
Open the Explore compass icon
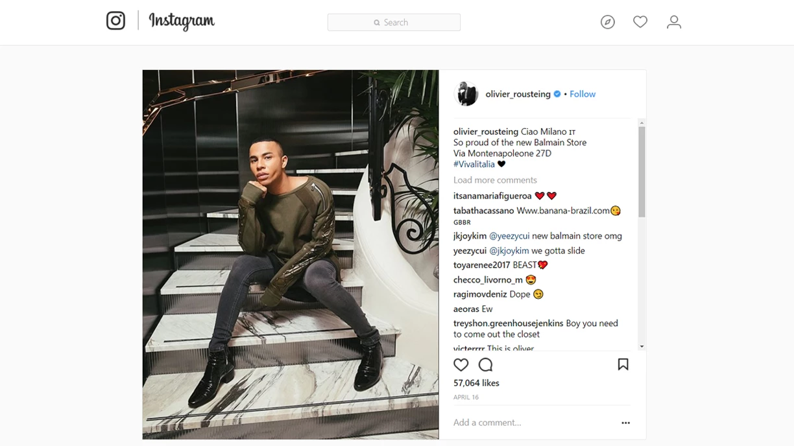tap(607, 22)
